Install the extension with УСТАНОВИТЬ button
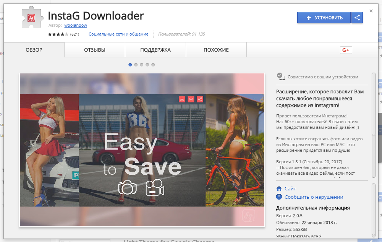 pos(324,18)
